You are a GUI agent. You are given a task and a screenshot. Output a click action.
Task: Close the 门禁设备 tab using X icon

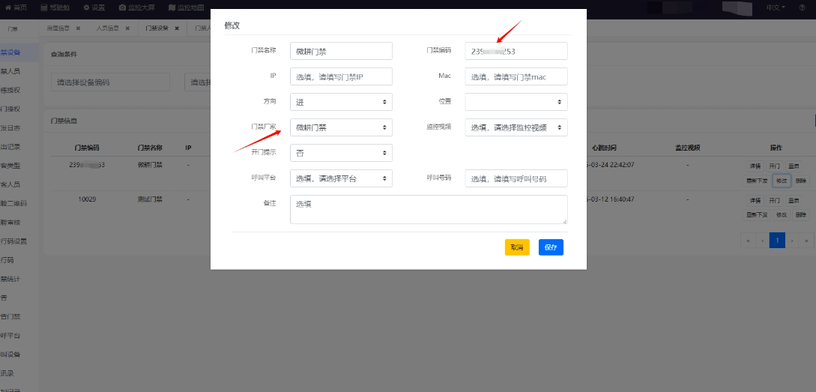(177, 28)
